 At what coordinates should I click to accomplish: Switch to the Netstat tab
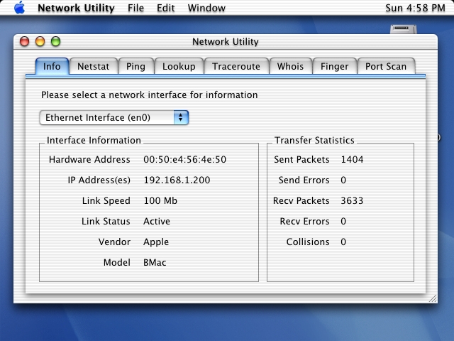(x=94, y=66)
